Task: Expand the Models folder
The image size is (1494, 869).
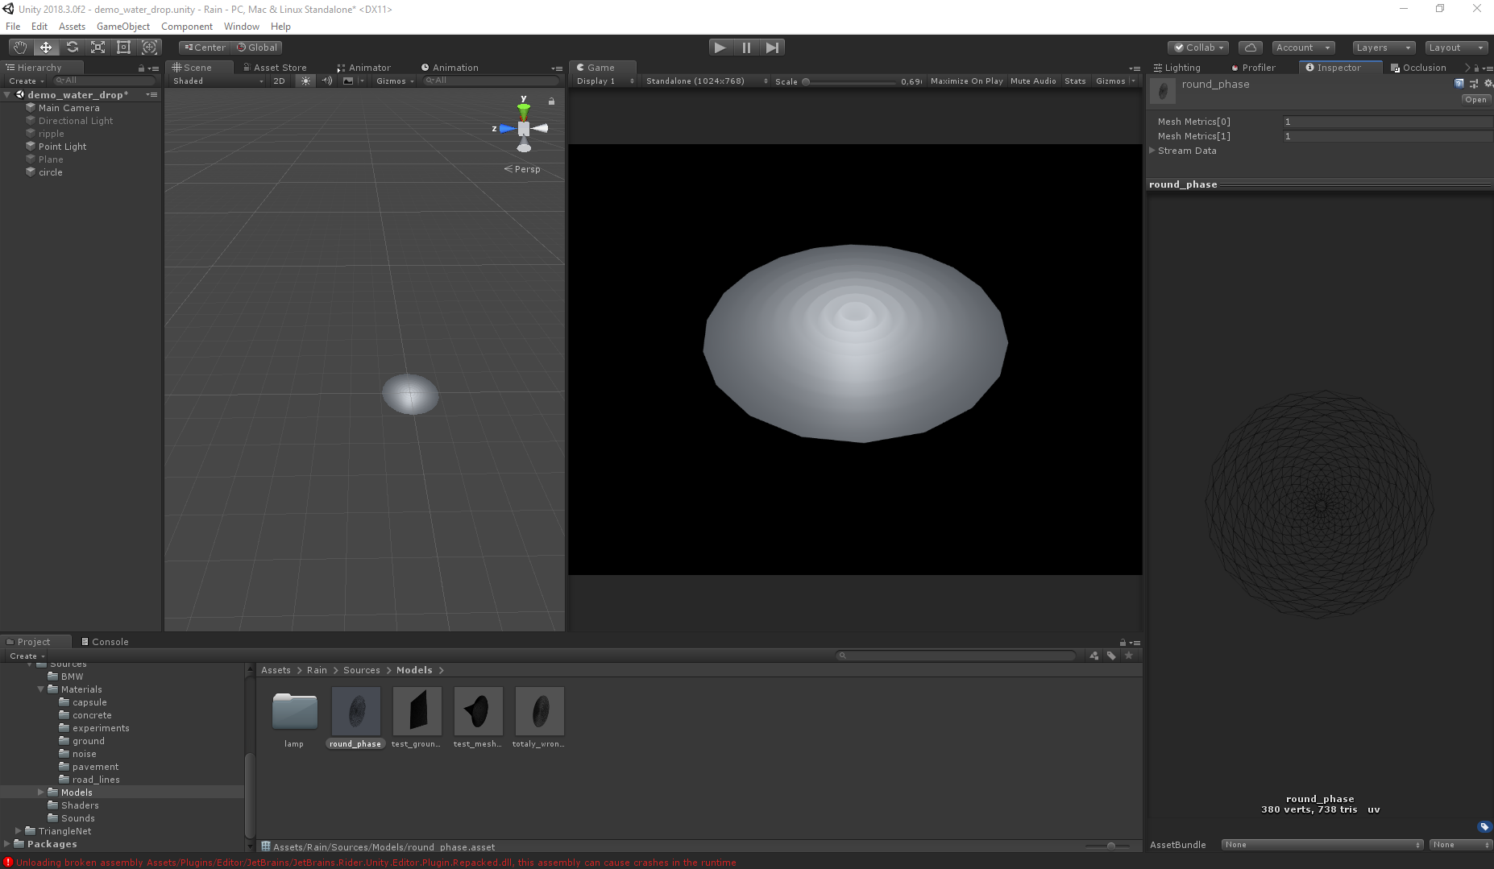Action: click(41, 792)
